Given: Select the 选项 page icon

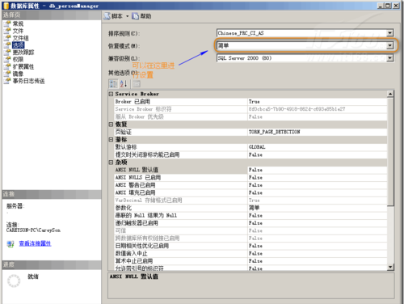Looking at the screenshot, I should click(x=7, y=45).
